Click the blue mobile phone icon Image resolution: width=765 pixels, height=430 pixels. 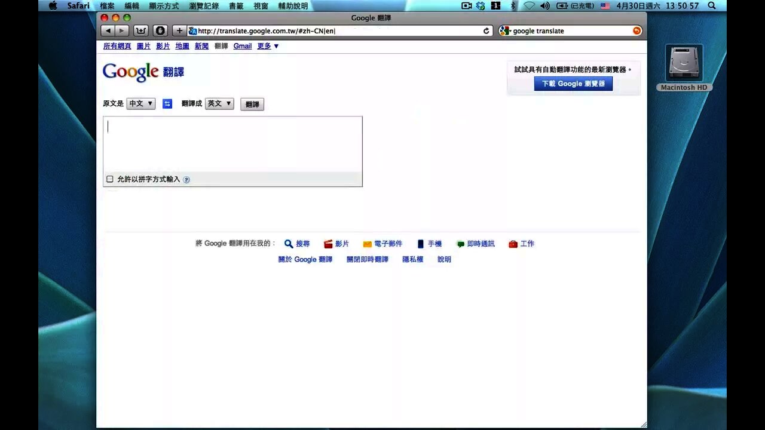click(x=421, y=244)
